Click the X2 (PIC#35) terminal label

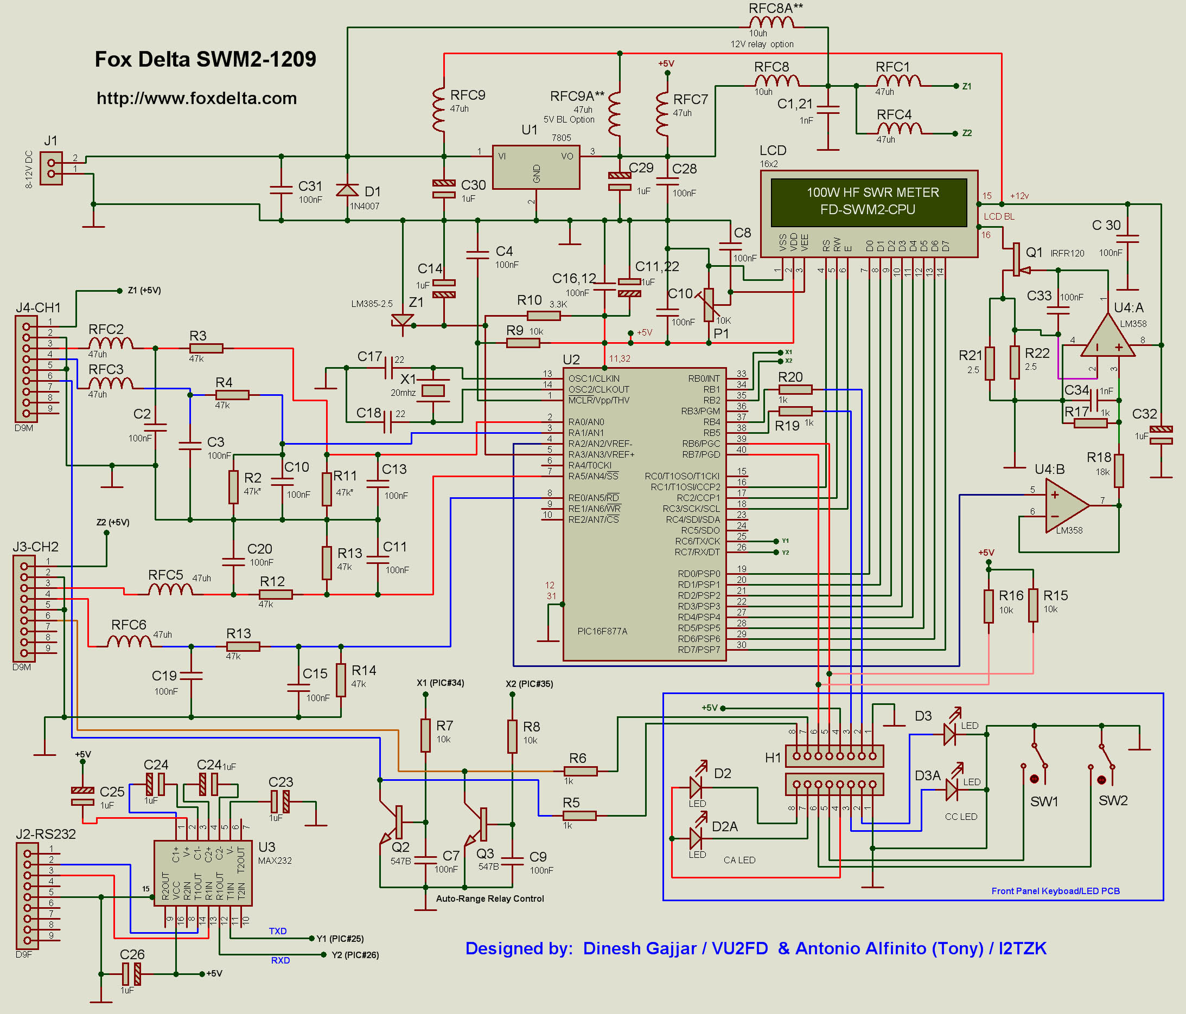530,684
